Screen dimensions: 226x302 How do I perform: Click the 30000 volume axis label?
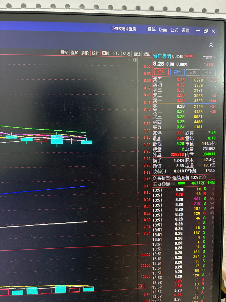[x=145, y=255]
